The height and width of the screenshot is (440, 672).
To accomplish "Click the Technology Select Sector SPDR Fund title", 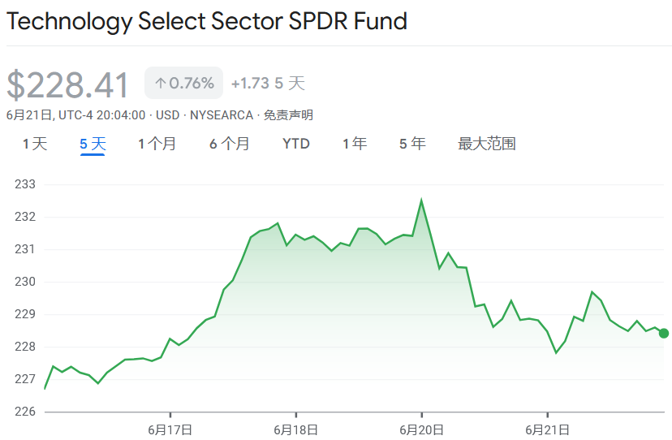I will point(207,21).
